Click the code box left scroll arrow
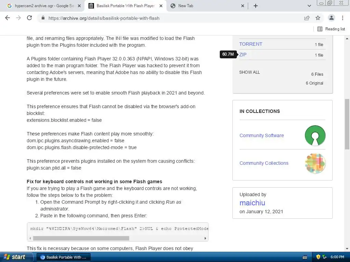Screen dimensions: 350x262 30,238
